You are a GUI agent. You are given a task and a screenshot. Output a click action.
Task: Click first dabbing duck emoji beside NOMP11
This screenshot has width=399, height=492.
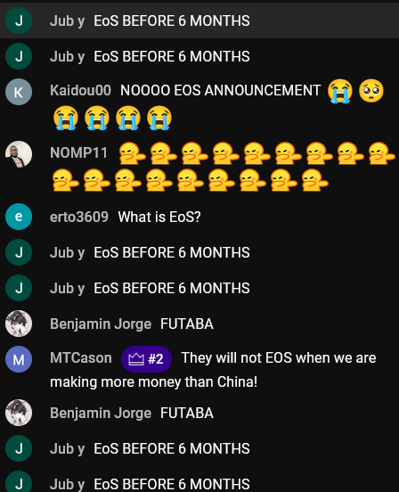(132, 153)
